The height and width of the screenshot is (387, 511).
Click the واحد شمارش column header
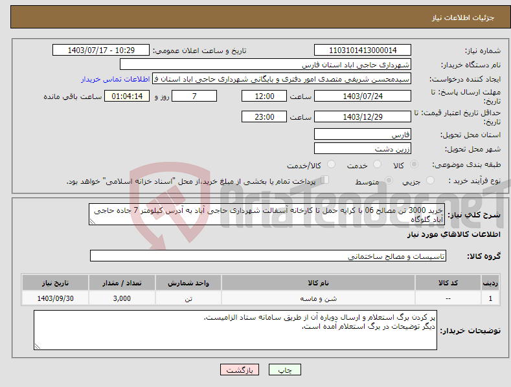pyautogui.click(x=188, y=283)
